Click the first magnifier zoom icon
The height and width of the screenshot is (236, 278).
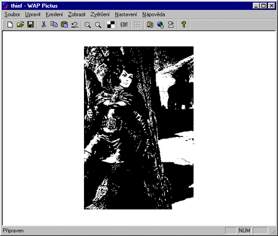[88, 25]
